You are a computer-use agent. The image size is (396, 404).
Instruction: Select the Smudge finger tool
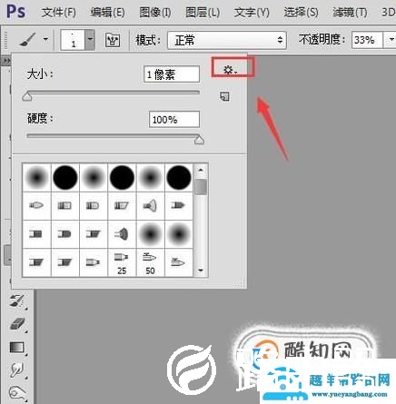(17, 370)
